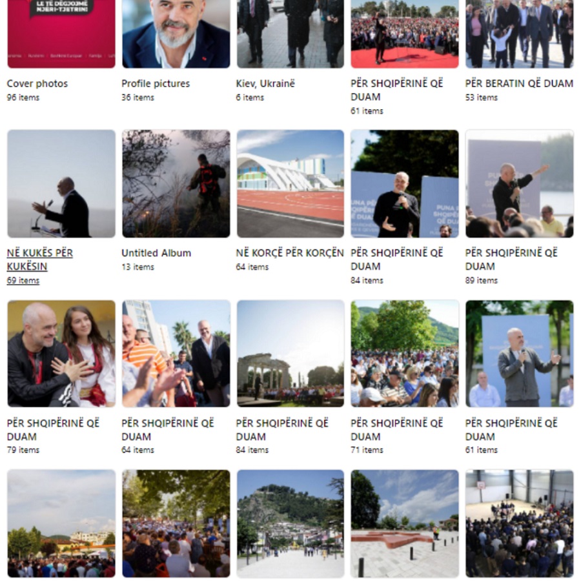Open the hillside castle town thumbnail
The height and width of the screenshot is (581, 581).
[x=290, y=523]
